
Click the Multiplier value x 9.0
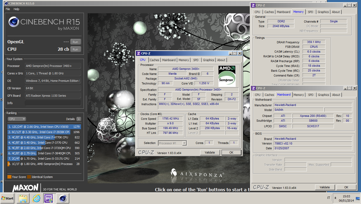[170, 124]
